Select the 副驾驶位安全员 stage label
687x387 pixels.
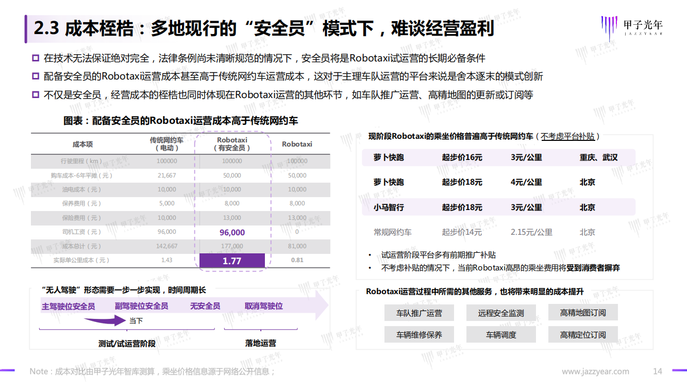[142, 306]
